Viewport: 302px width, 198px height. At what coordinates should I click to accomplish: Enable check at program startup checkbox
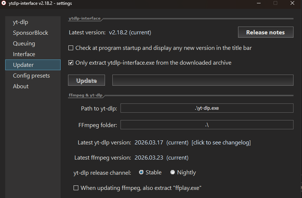(71, 48)
